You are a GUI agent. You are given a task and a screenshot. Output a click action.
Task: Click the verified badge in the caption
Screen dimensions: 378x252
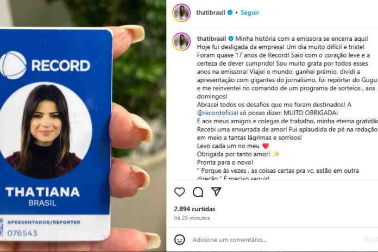tap(231, 39)
